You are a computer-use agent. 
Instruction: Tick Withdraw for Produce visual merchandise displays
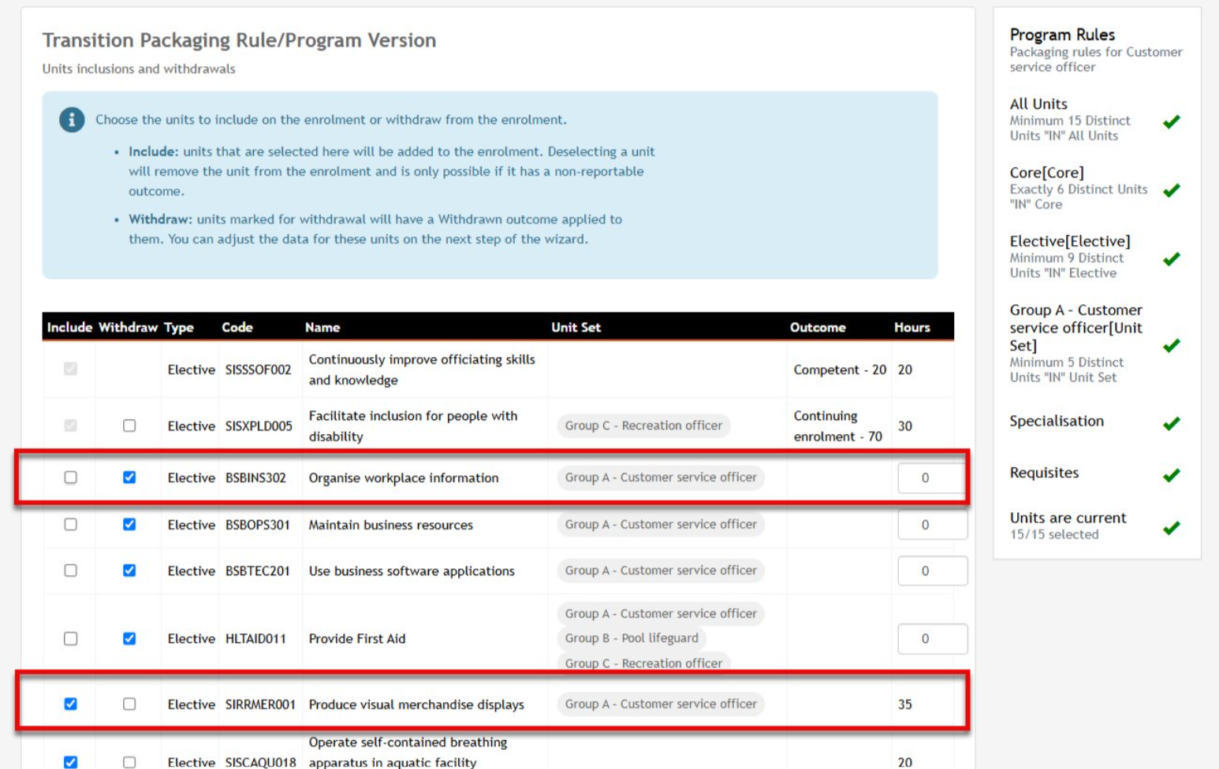(129, 704)
